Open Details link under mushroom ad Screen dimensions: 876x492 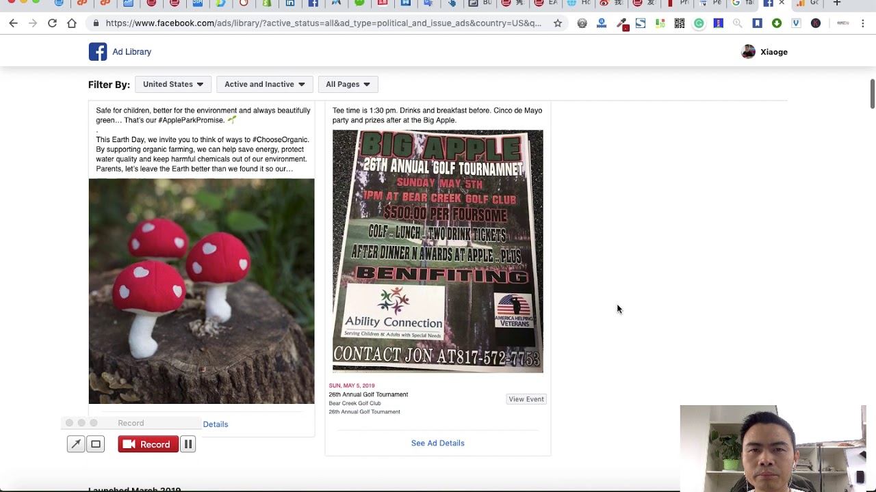[x=215, y=424]
